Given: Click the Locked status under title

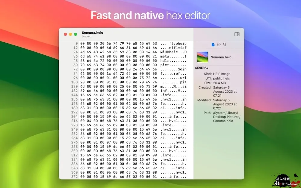Looking at the screenshot, I should click(86, 36).
